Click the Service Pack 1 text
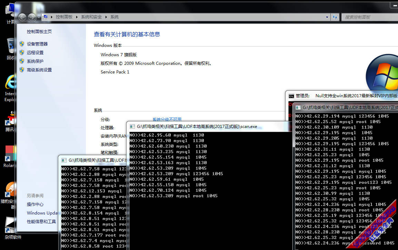Image resolution: width=398 pixels, height=250 pixels. tap(115, 72)
